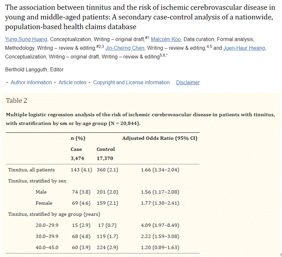Click the Berthold Langguth, Editor text
282x257 pixels.
pos(34,69)
